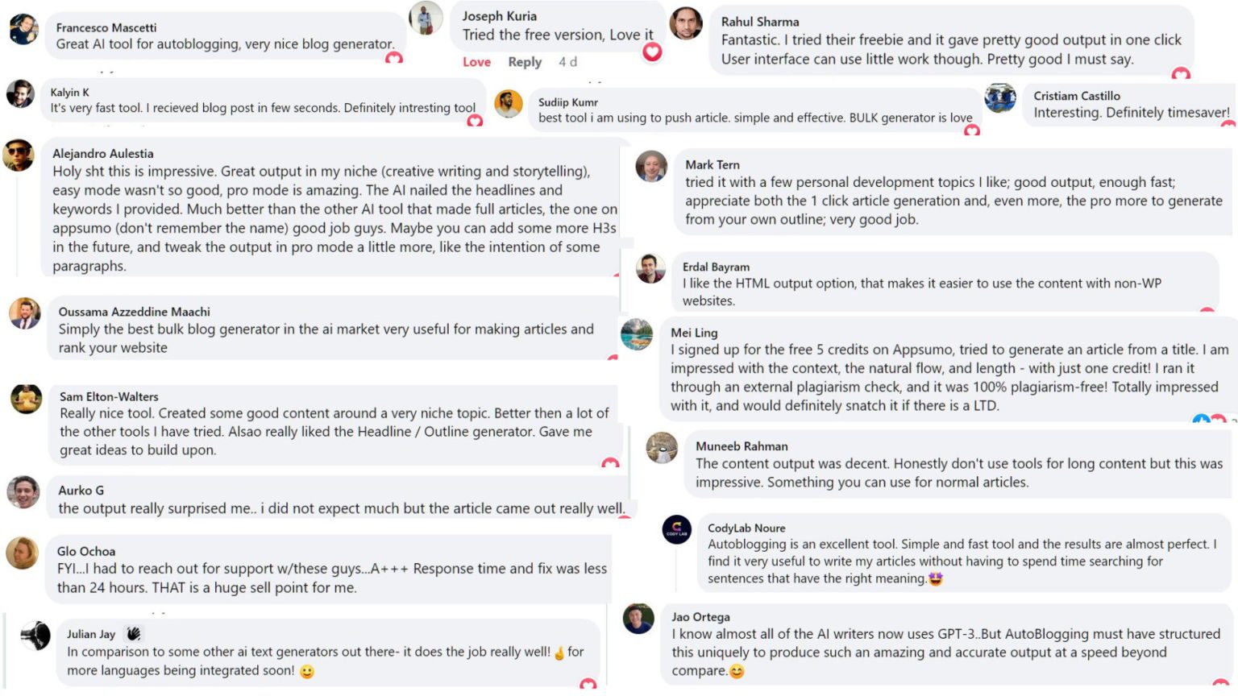Click Cristiam Castillo's profile picture
Image resolution: width=1238 pixels, height=696 pixels.
coord(1000,98)
